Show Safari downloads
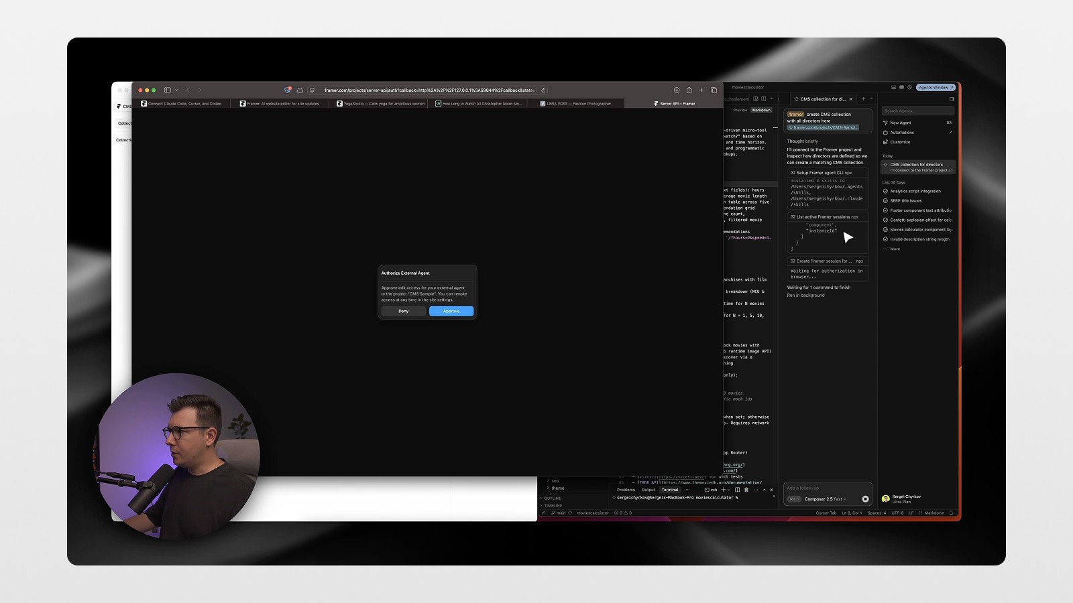Viewport: 1073px width, 603px height. pyautogui.click(x=677, y=90)
